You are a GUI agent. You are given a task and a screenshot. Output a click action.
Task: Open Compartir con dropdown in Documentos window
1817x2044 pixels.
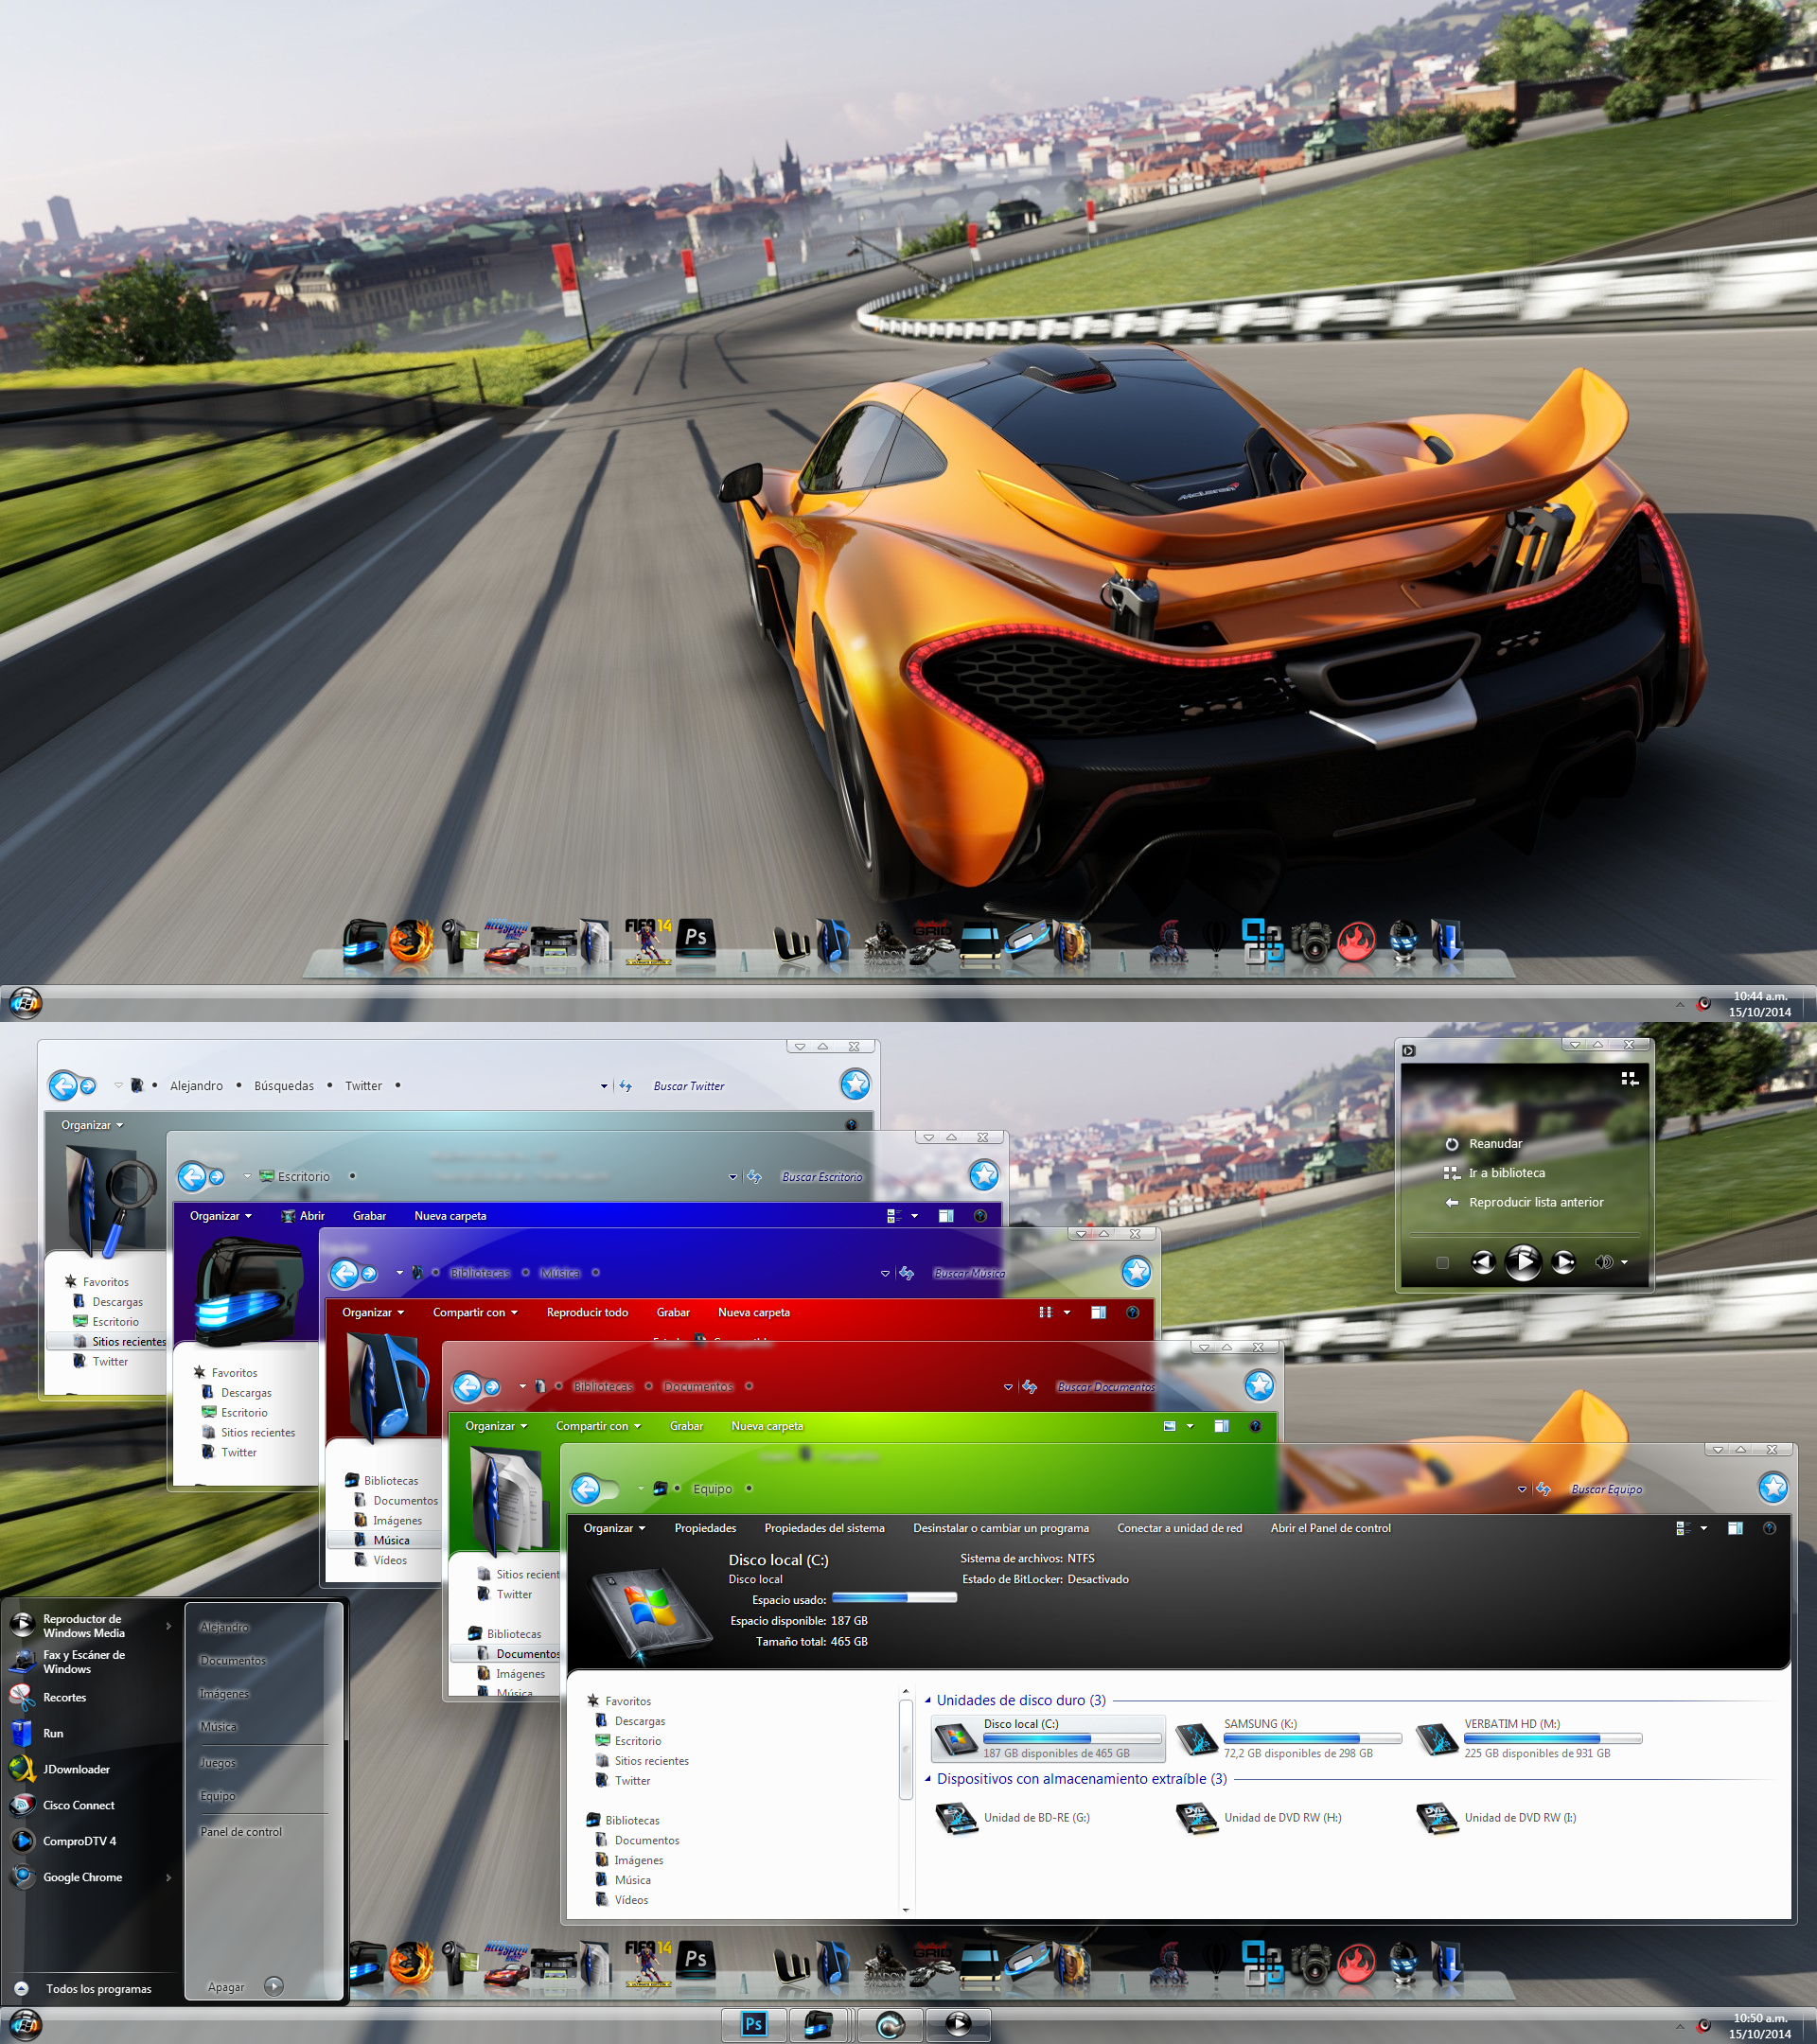pos(598,1426)
